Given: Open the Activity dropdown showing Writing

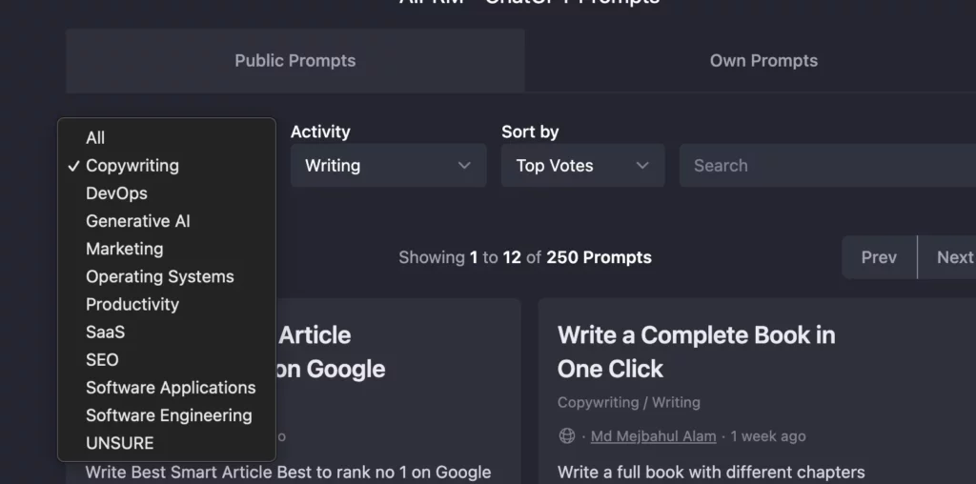Looking at the screenshot, I should [x=389, y=166].
